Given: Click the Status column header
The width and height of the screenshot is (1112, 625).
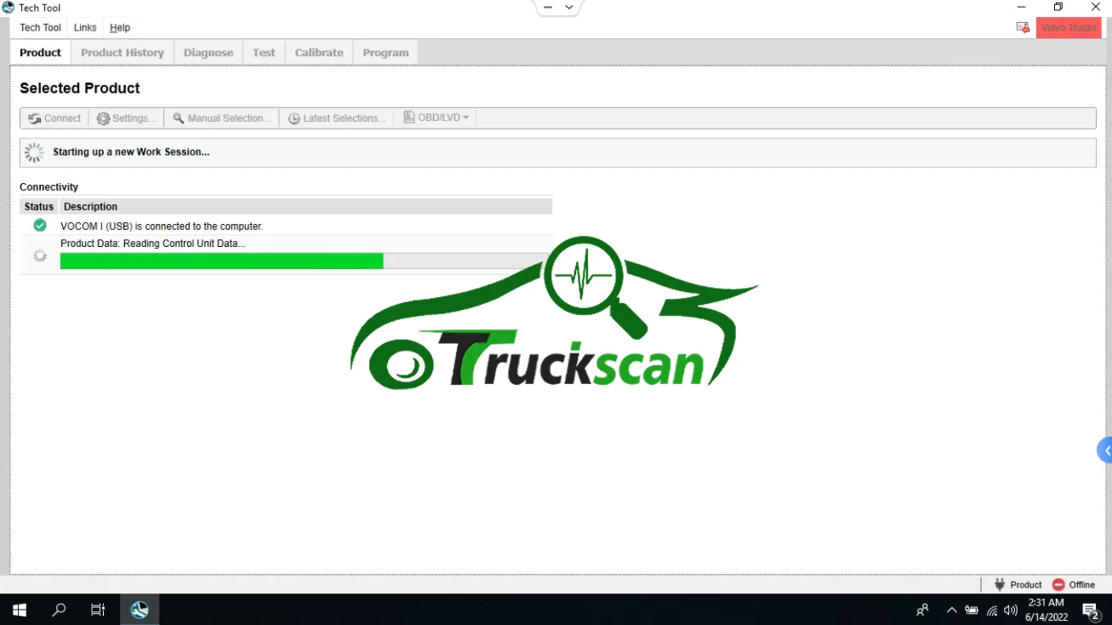Looking at the screenshot, I should (39, 207).
